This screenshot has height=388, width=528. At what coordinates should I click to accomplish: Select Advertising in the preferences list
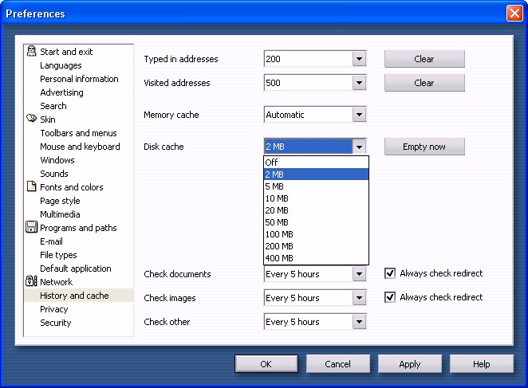(61, 92)
